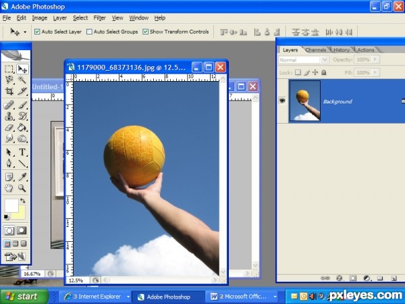Switch to Quick Mask Mode
This screenshot has width=405, height=304.
(22, 230)
